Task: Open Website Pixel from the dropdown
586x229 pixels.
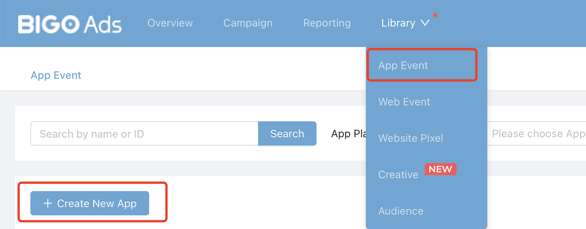Action: pyautogui.click(x=411, y=138)
